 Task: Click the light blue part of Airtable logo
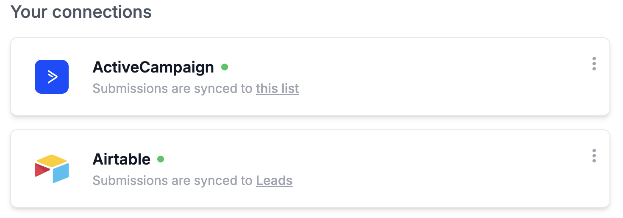(x=61, y=172)
